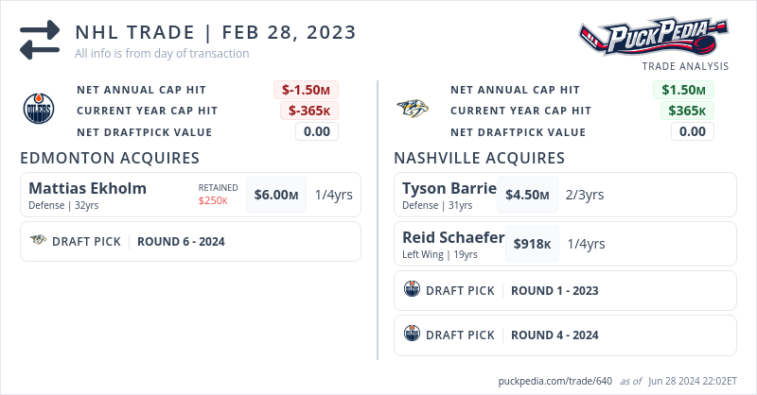Click Nashville's $365K current year cap hit

click(x=687, y=111)
